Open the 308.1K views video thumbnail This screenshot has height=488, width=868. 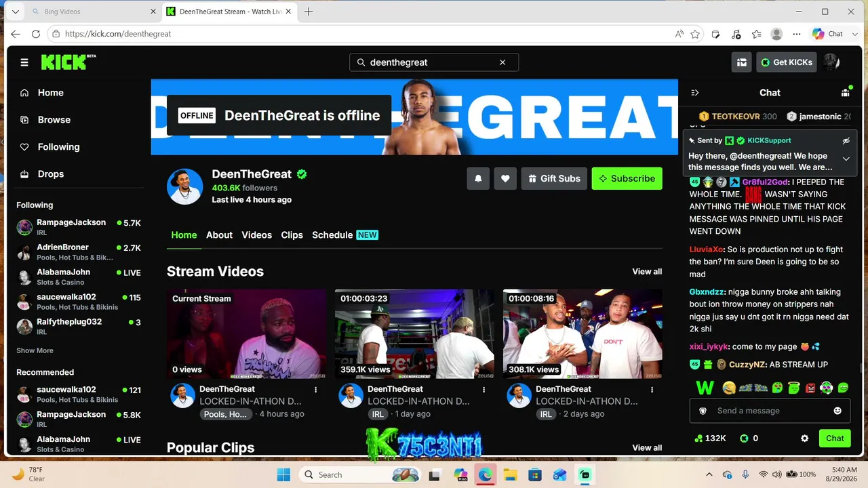point(583,334)
